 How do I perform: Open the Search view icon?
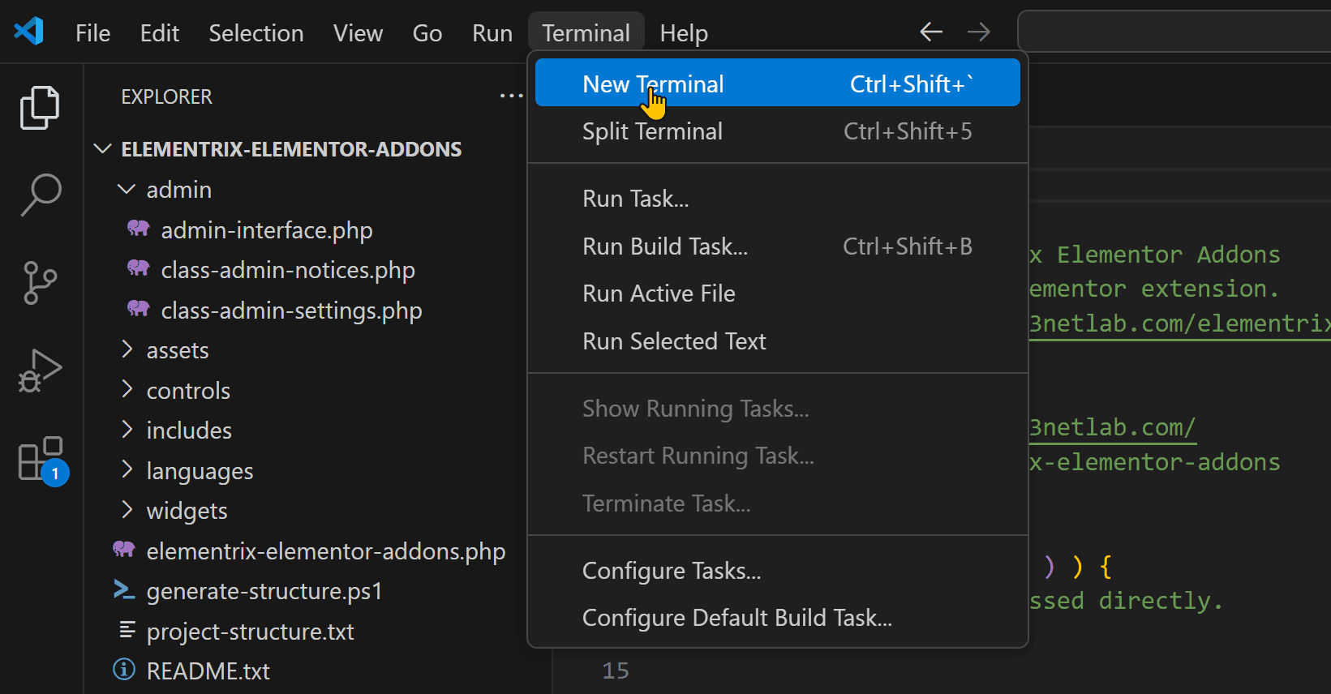tap(40, 195)
